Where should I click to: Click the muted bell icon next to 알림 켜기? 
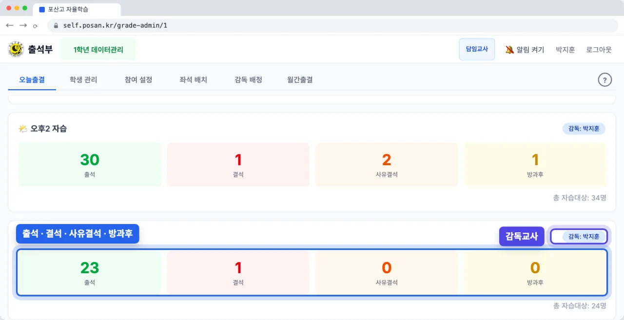(509, 50)
